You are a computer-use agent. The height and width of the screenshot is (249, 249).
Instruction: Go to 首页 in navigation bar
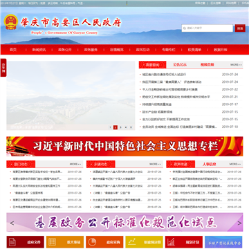(x=13, y=50)
